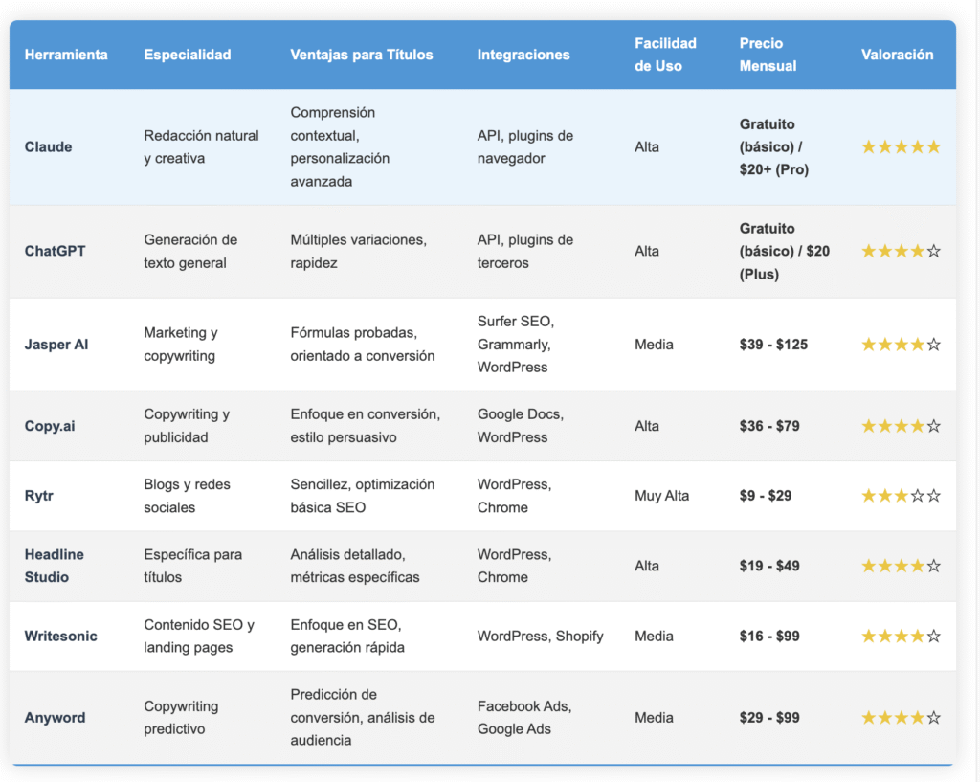This screenshot has width=980, height=782.
Task: Click the star rating in Writesonic row
Action: pos(901,637)
